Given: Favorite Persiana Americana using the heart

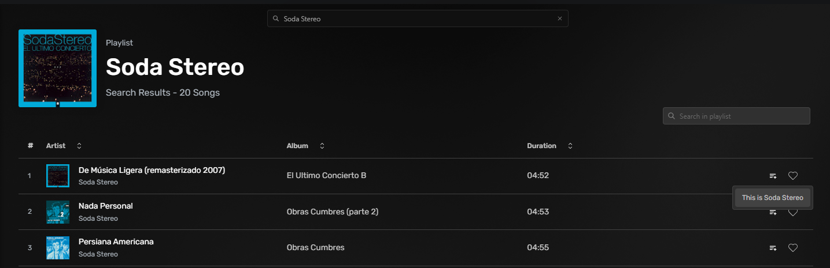Looking at the screenshot, I should pos(793,248).
